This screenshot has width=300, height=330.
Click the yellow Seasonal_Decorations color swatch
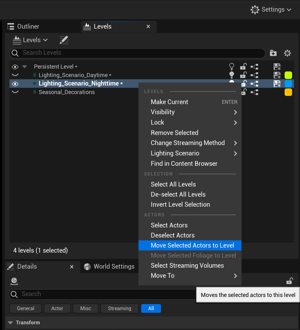click(288, 92)
